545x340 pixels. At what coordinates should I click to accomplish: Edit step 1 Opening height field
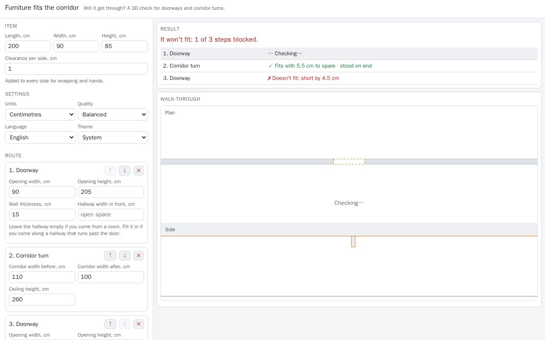111,192
